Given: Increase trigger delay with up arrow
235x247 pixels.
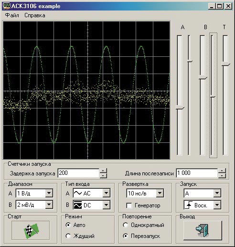Looking at the screenshot, I should [x=103, y=171].
